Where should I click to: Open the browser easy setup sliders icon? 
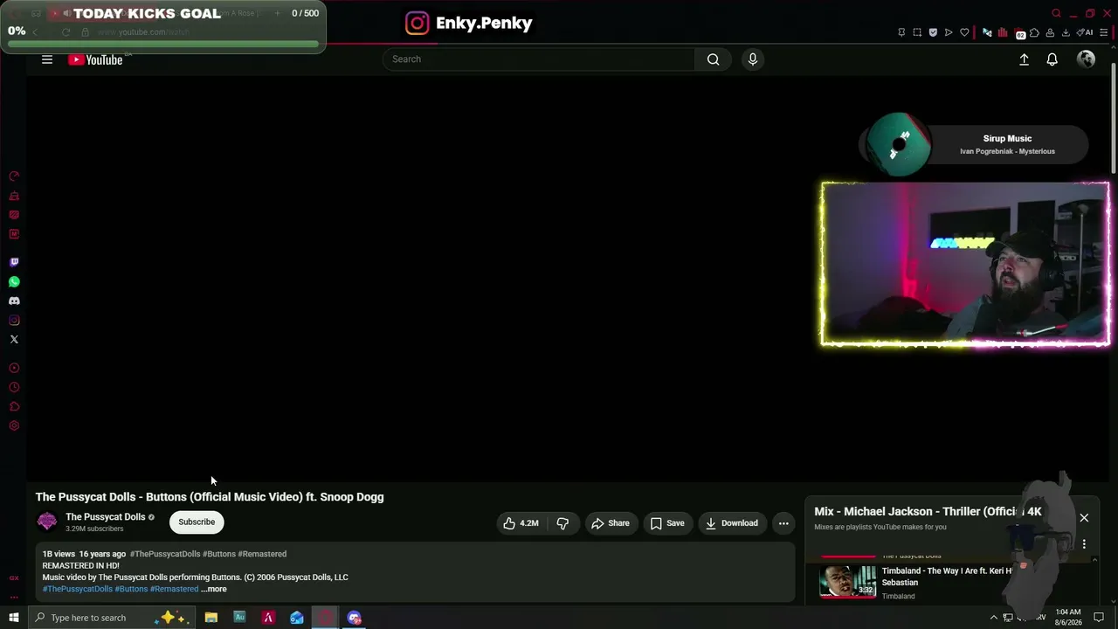tap(1104, 32)
